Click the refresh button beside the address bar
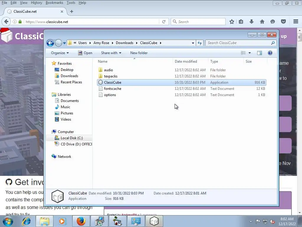 (x=200, y=43)
